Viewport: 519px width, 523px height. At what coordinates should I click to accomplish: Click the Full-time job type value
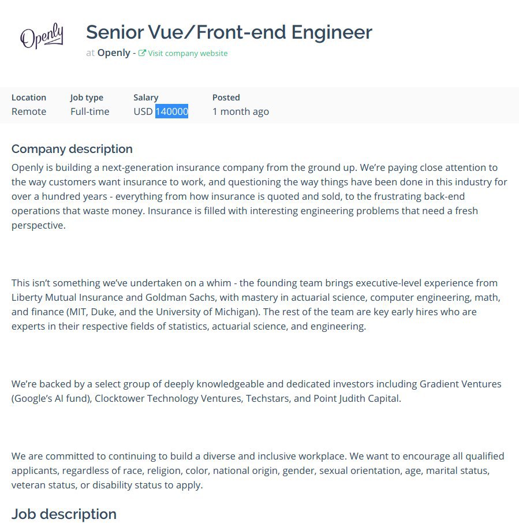pos(89,111)
